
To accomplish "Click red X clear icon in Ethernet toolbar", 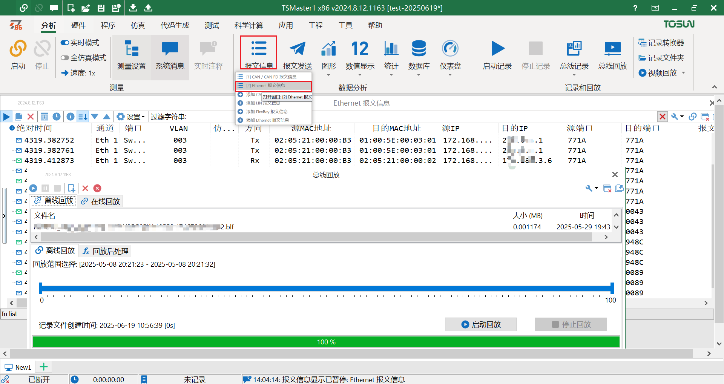I will click(31, 117).
